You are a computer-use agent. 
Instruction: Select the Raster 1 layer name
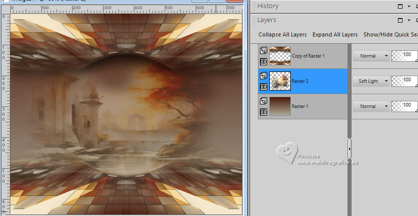point(300,106)
